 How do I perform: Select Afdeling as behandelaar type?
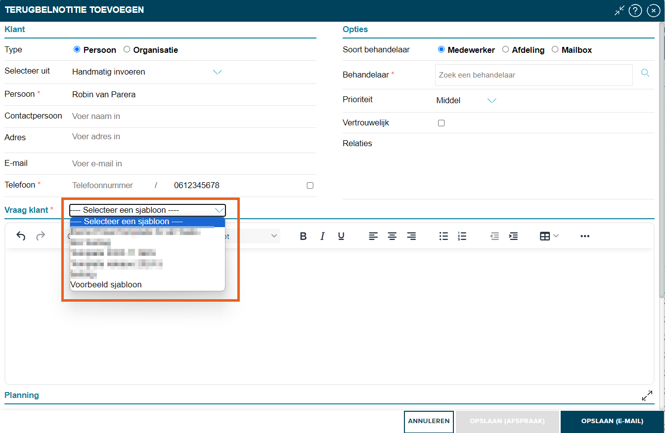505,49
